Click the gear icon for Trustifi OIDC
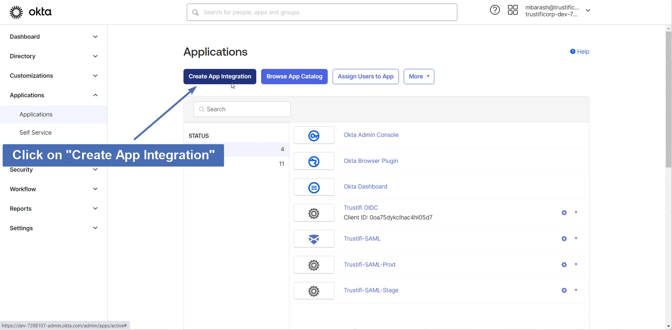Screen dimensions: 672x330 (564, 213)
